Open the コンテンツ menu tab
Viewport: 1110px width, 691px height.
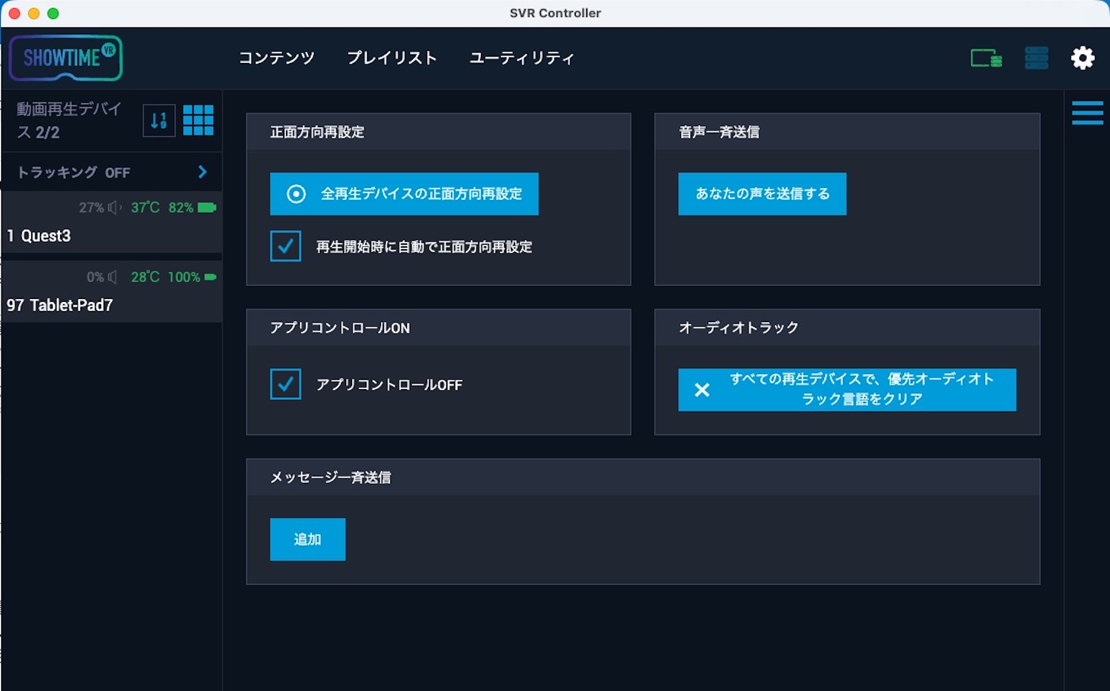pos(276,58)
